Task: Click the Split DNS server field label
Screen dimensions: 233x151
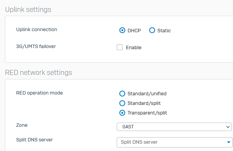Action: coord(35,140)
